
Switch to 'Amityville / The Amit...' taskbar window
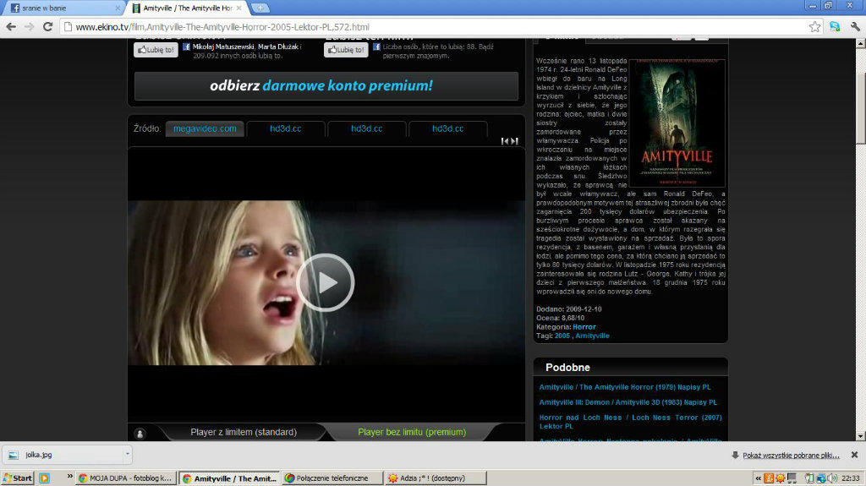click(x=230, y=478)
